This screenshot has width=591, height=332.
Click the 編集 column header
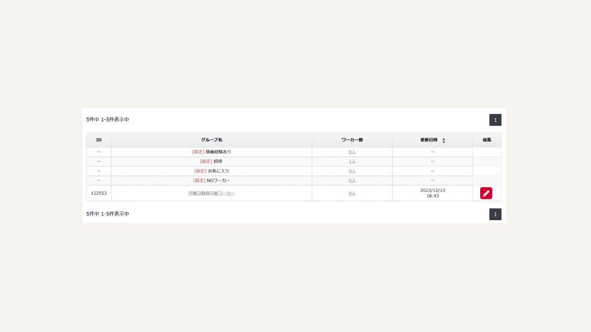(487, 140)
